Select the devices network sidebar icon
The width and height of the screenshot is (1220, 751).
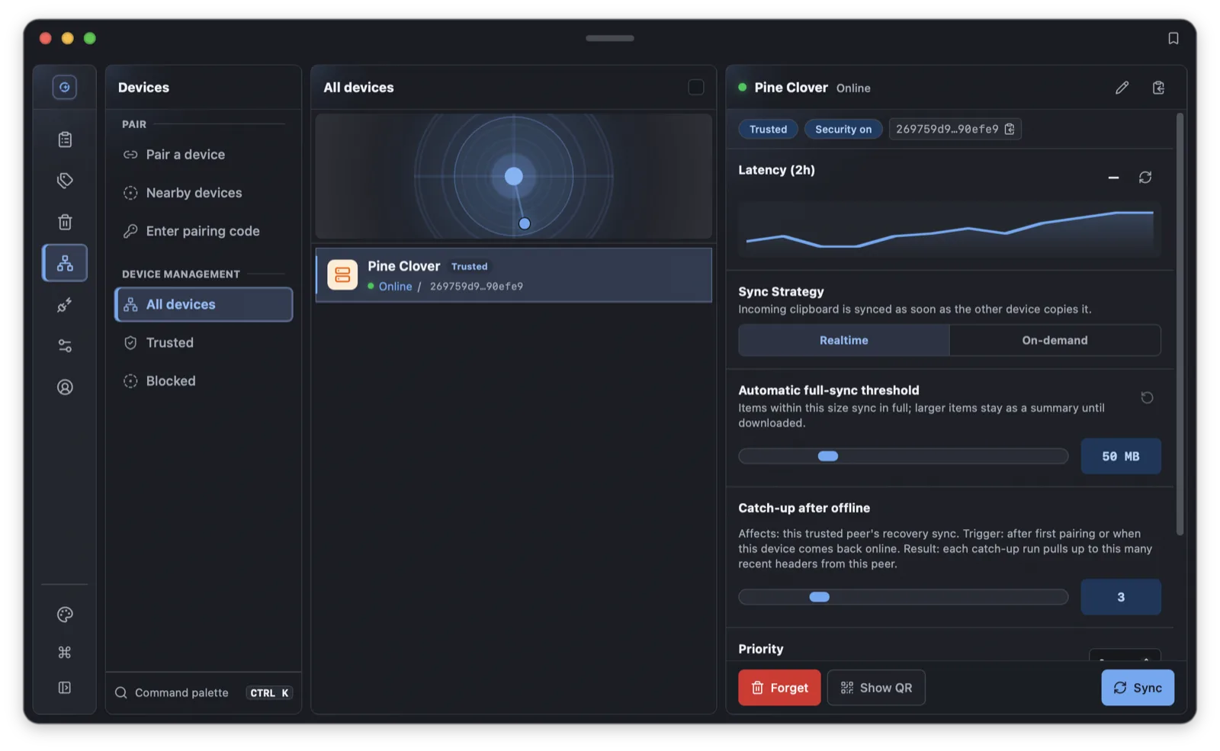tap(65, 263)
